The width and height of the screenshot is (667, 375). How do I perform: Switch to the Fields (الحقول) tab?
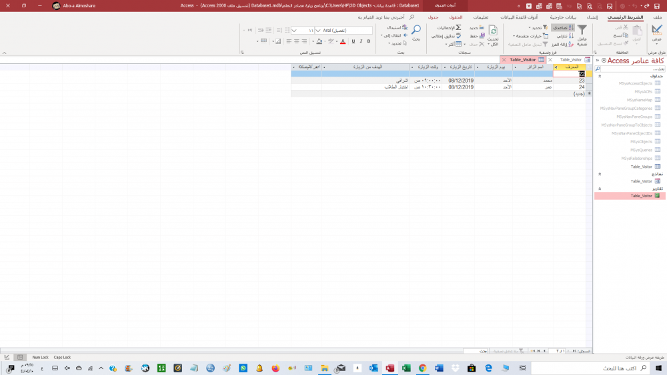pos(456,17)
